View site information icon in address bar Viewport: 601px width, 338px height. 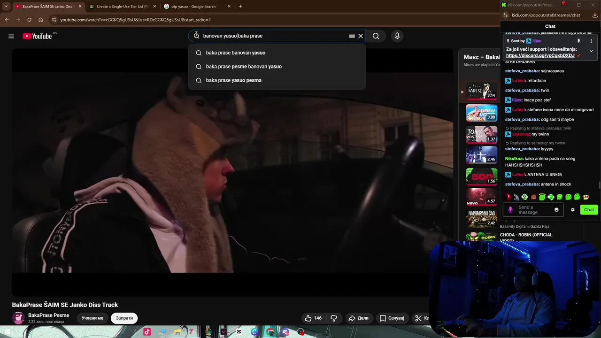pos(54,20)
